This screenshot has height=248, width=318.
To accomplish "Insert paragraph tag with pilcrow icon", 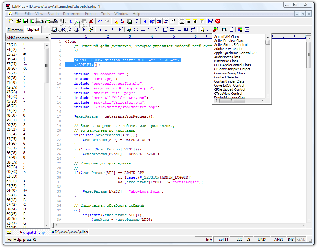I will (113, 30).
